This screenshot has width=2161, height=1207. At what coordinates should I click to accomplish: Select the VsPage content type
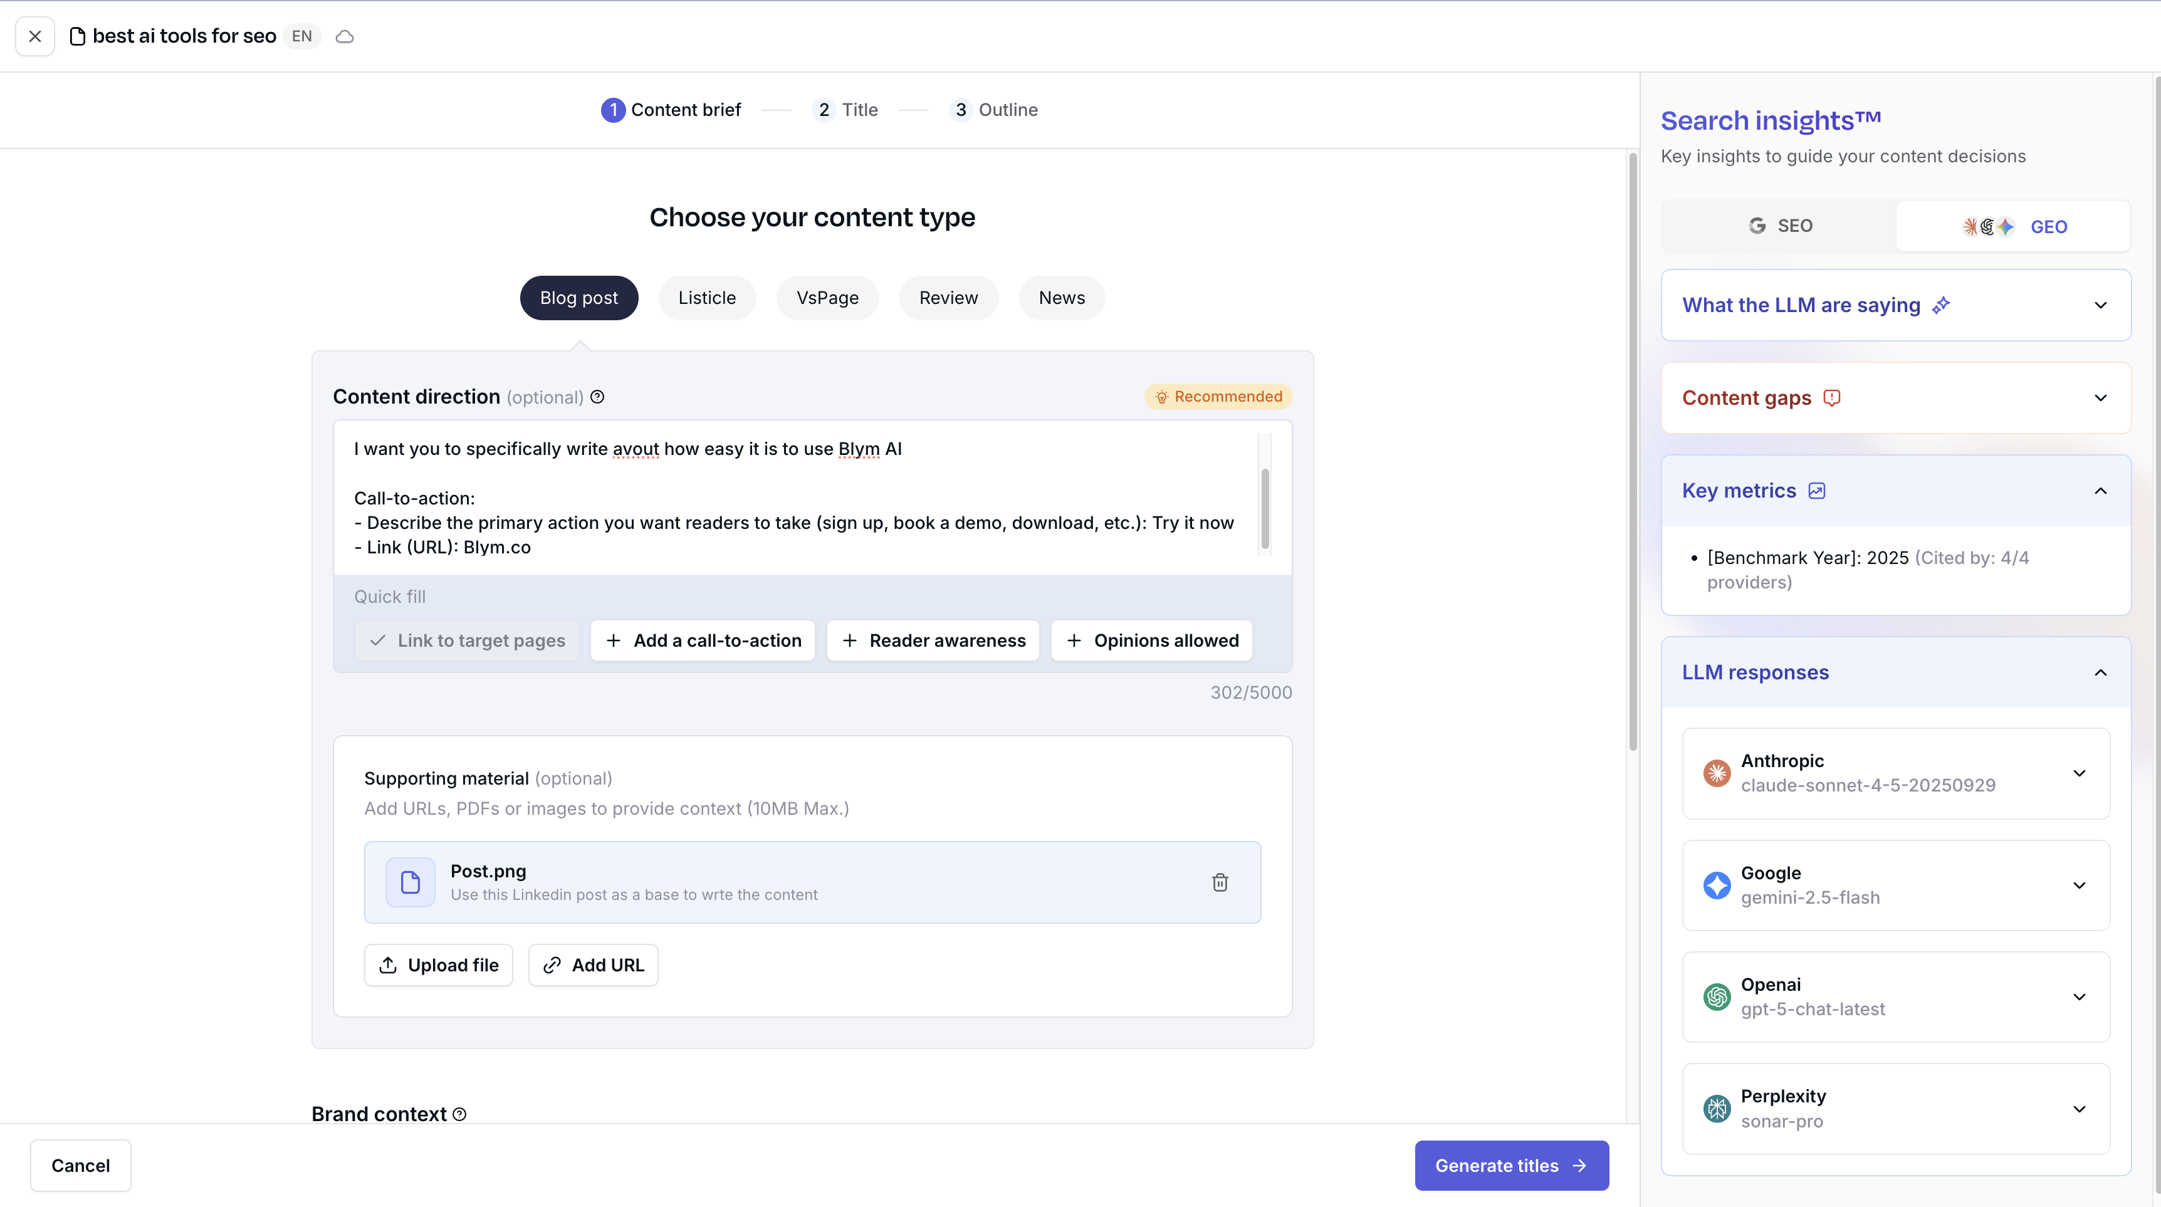coord(827,298)
